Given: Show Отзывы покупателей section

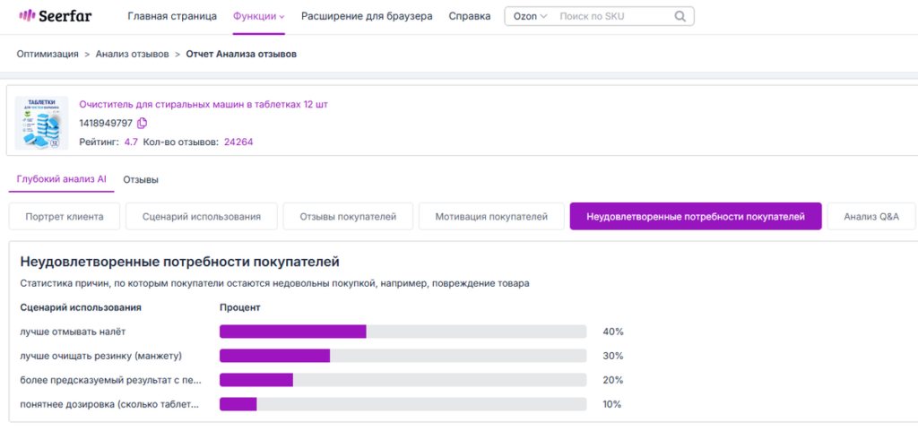Looking at the screenshot, I should [x=348, y=216].
